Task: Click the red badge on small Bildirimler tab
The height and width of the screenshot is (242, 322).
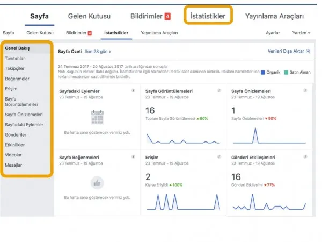Action: tap(90, 33)
